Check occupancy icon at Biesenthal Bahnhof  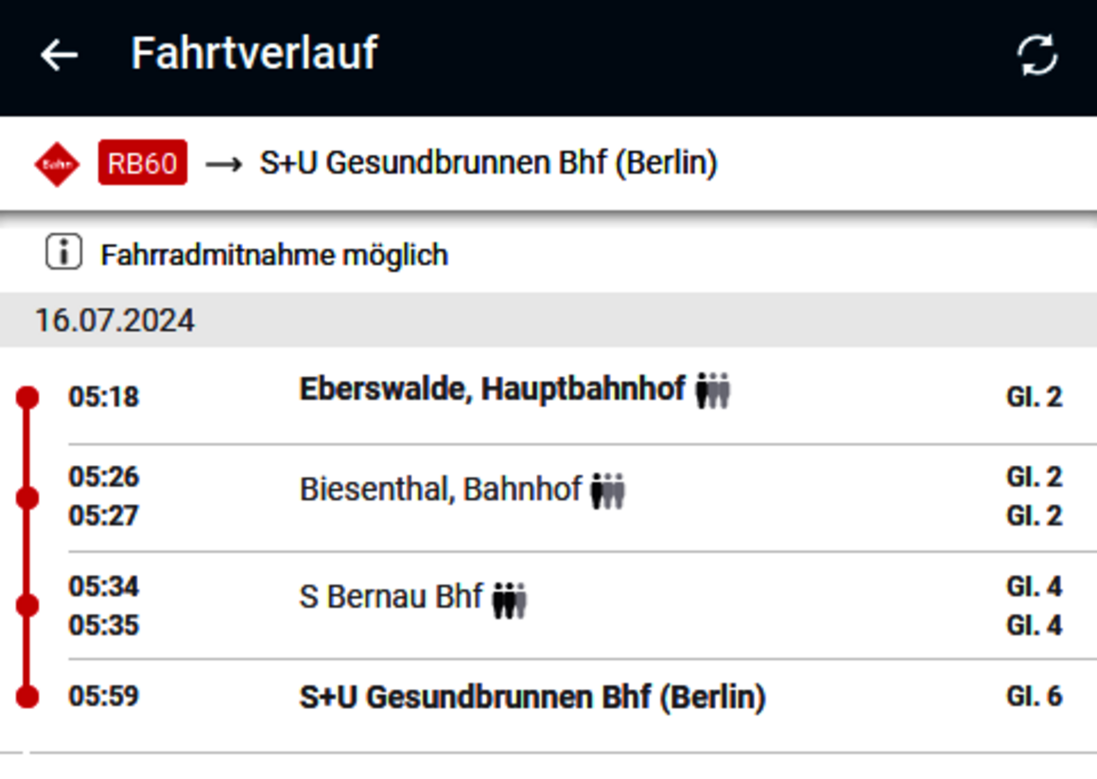tap(608, 491)
